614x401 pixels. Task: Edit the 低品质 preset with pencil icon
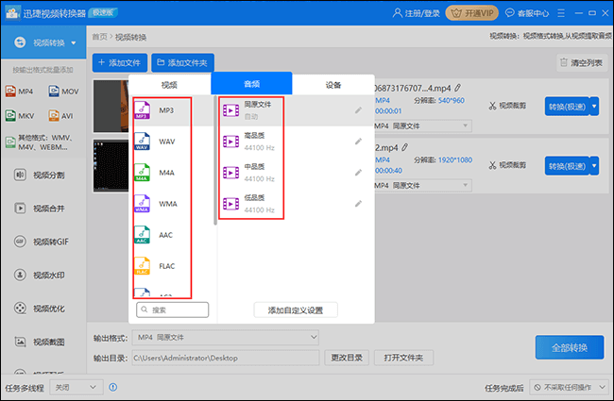pyautogui.click(x=358, y=204)
